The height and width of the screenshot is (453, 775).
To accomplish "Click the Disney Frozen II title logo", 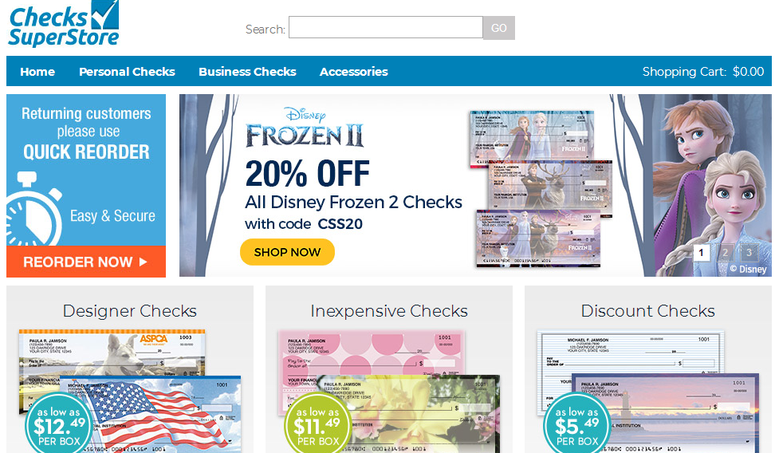I will tap(305, 128).
